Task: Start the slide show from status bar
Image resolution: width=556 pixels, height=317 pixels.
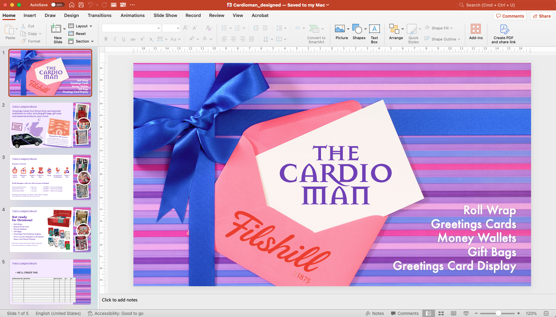Action: [x=466, y=313]
